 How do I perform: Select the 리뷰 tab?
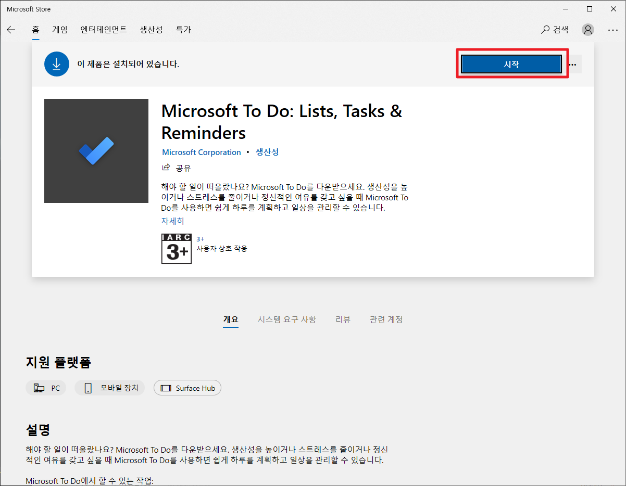click(x=343, y=319)
